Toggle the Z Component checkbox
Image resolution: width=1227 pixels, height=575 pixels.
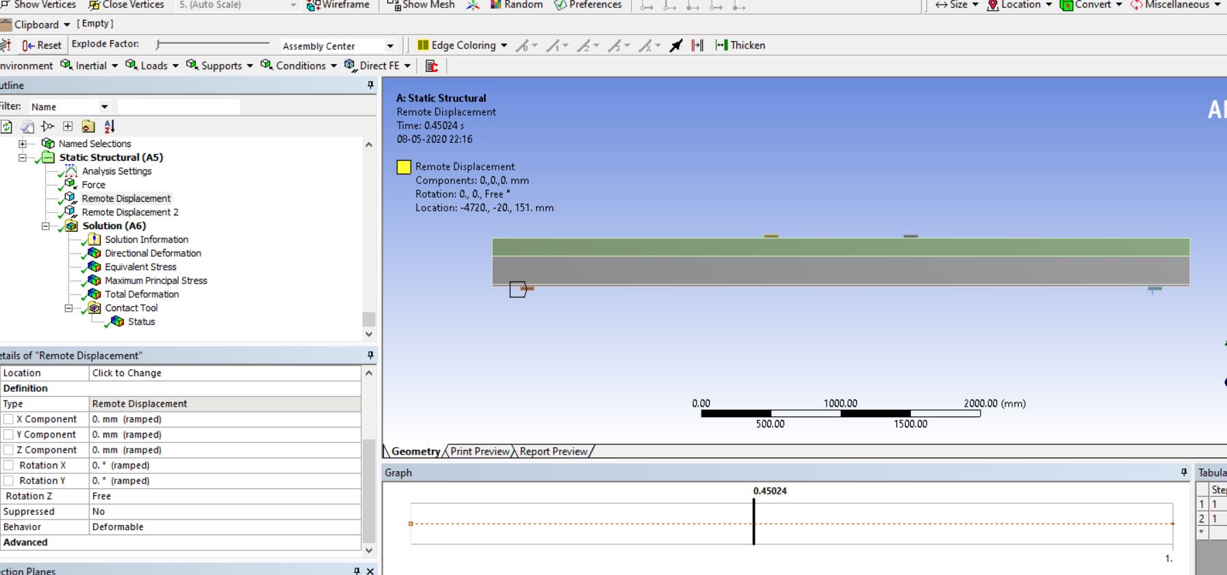click(8, 450)
